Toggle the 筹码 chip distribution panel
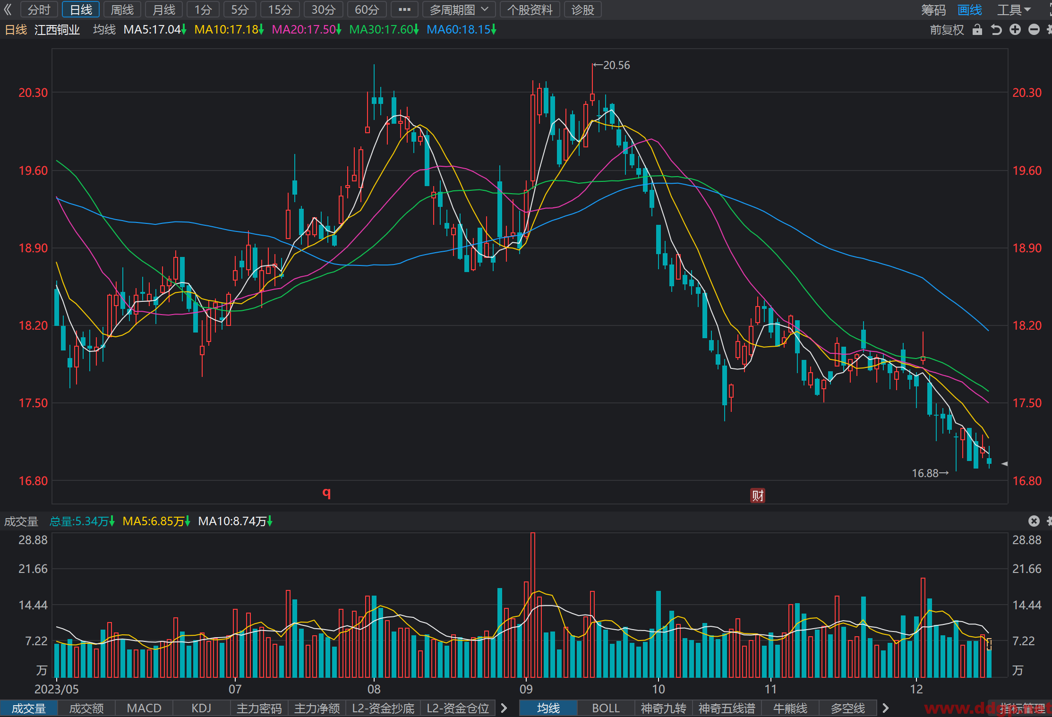1052x717 pixels. click(x=933, y=10)
